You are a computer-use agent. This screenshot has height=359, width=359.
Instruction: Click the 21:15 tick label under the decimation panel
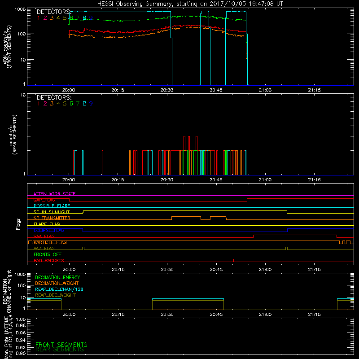coord(315,315)
